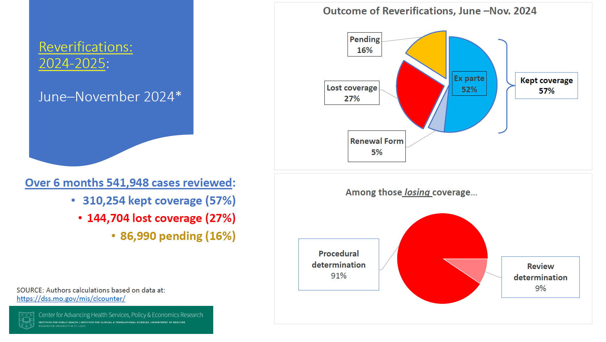Open the dss.mo.gov clcounter source link
606x342 pixels.
pyautogui.click(x=71, y=299)
